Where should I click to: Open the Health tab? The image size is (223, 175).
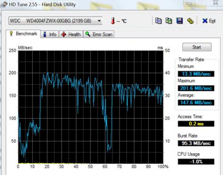pos(71,34)
